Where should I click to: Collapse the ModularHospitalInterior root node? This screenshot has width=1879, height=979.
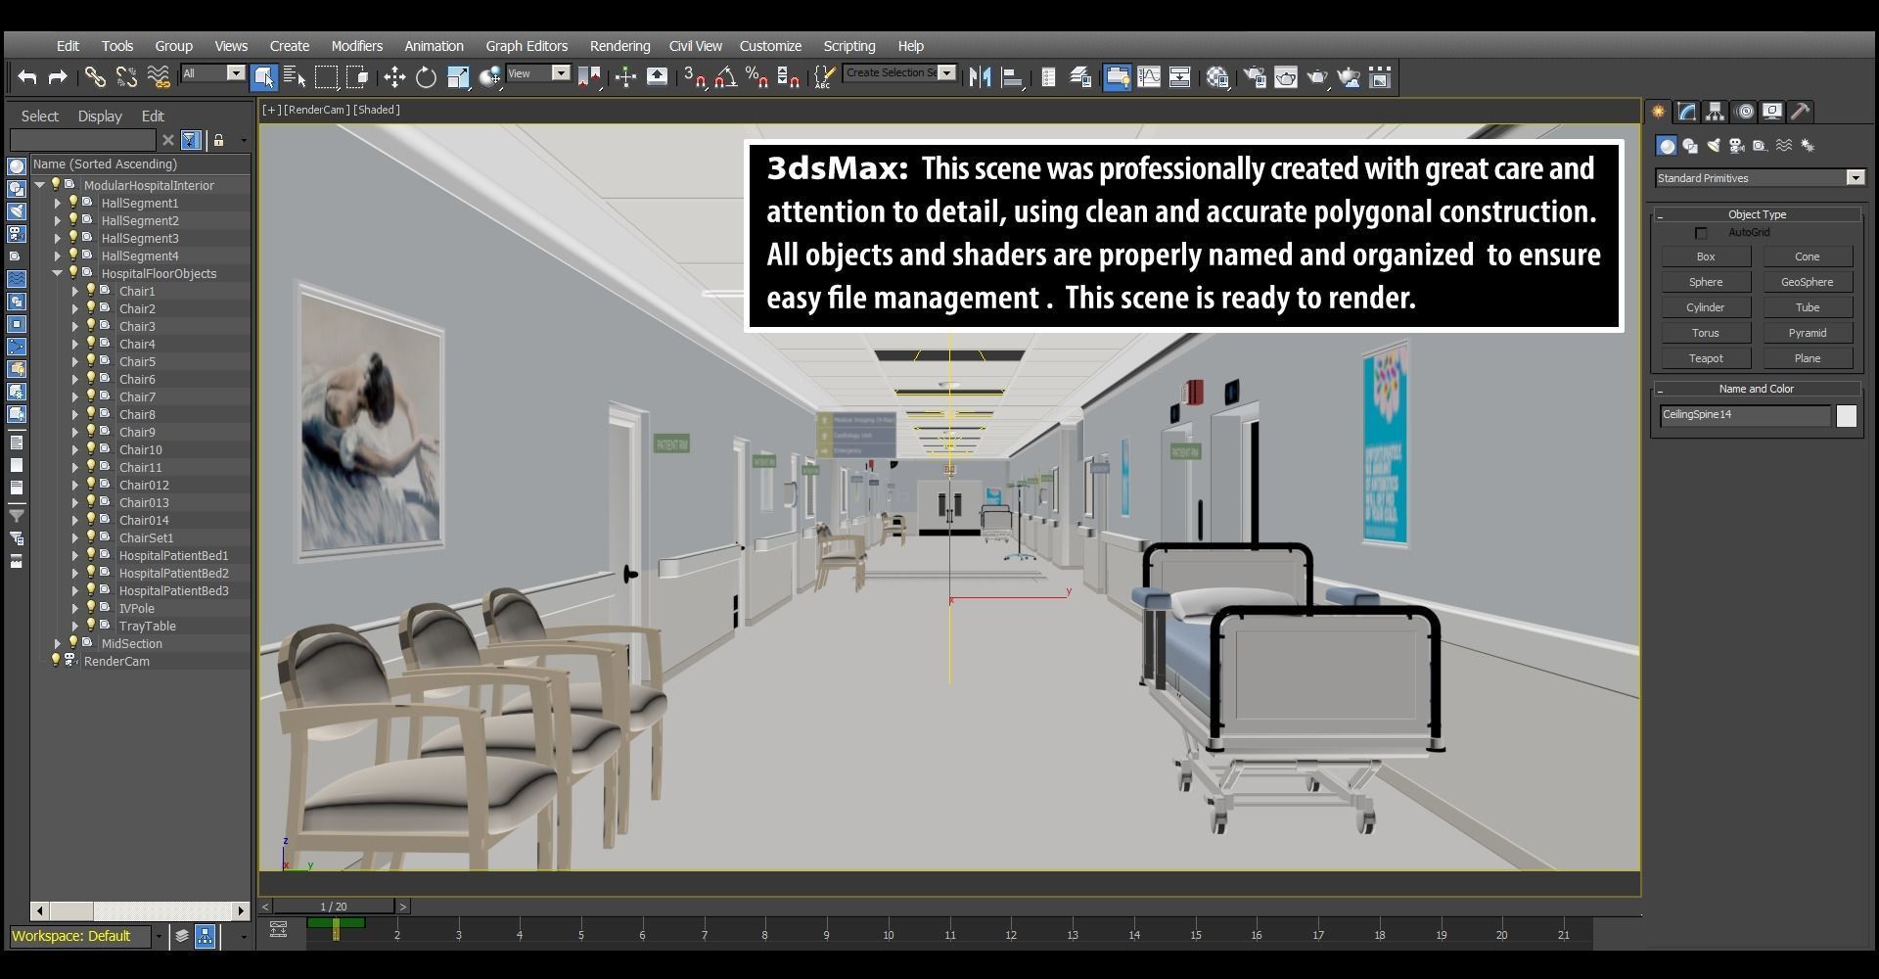click(40, 185)
